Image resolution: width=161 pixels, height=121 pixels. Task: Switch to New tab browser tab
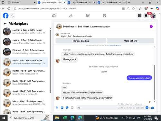22,3
